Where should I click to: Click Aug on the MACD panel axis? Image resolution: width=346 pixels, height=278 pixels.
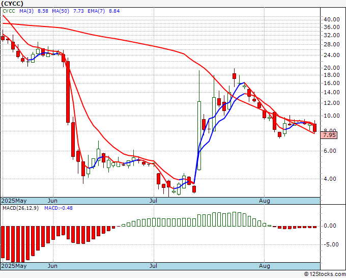pos(265,266)
